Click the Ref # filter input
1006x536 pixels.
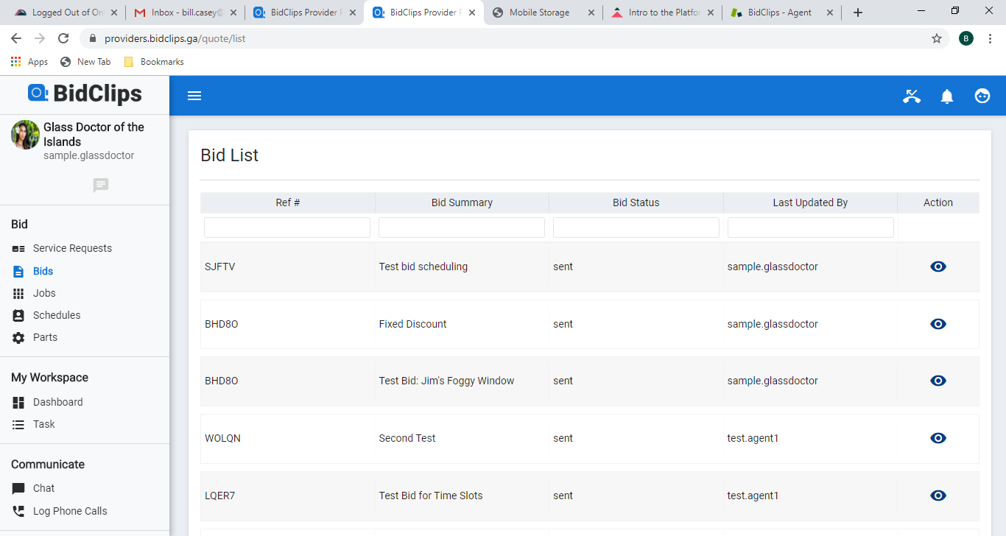click(x=287, y=228)
